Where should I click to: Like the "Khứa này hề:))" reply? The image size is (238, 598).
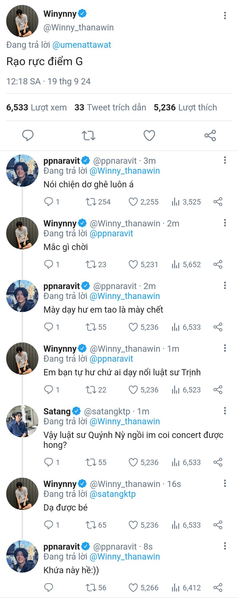coord(143,588)
